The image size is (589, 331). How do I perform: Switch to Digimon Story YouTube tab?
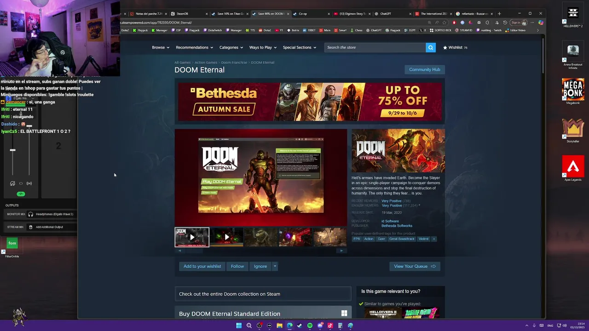tap(352, 14)
